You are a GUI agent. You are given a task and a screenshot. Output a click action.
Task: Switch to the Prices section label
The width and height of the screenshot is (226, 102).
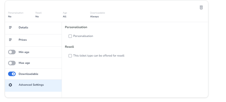coord(23,40)
